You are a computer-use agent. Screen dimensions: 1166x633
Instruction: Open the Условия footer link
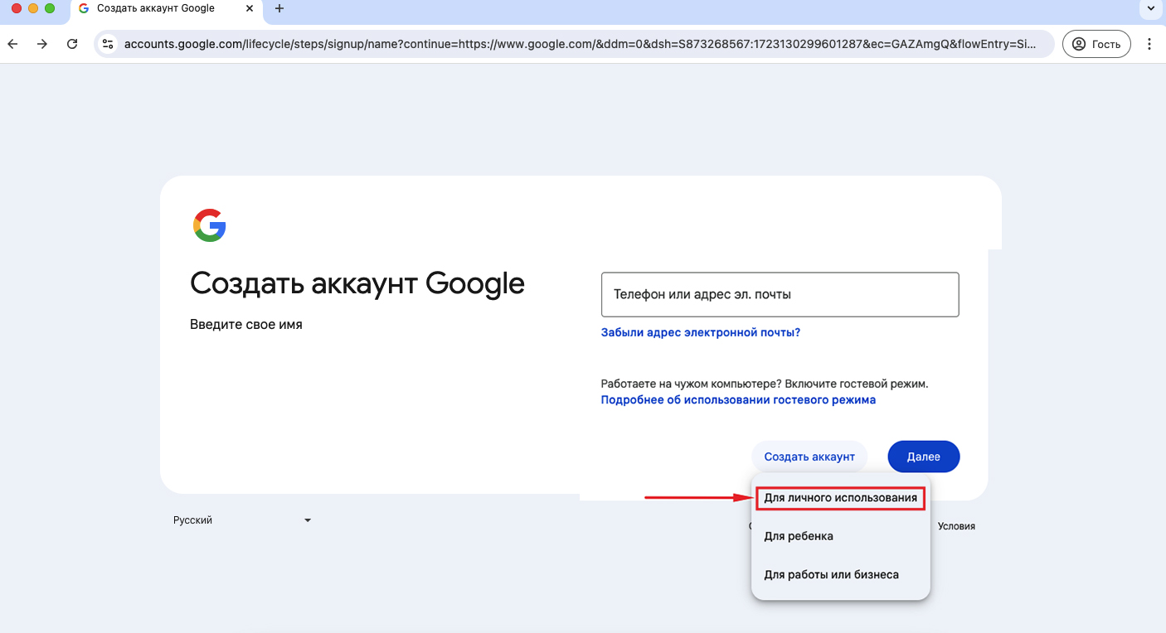tap(956, 526)
